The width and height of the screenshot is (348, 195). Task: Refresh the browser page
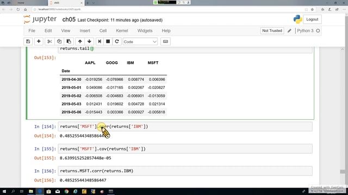[18, 9]
